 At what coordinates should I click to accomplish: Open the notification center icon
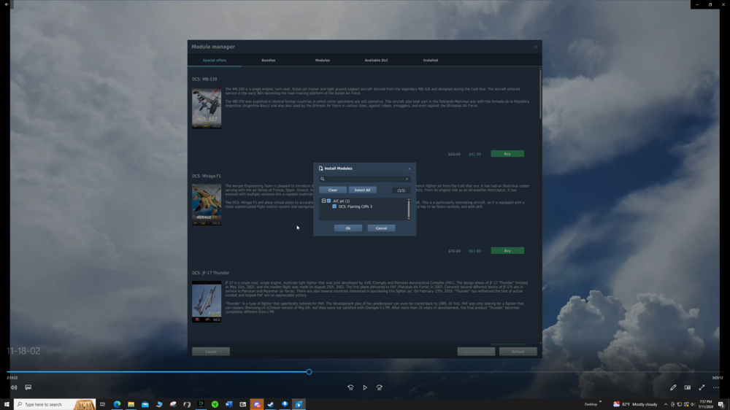pos(721,404)
